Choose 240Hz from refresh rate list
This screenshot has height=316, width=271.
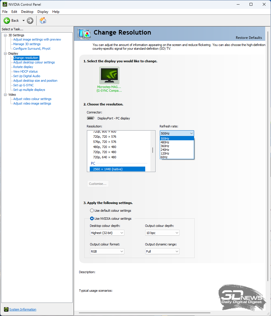pos(165,150)
